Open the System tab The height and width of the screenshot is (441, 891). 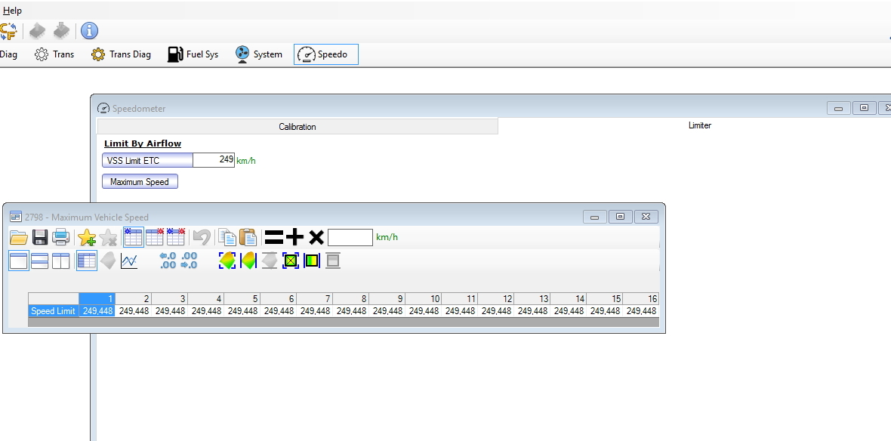tap(258, 54)
